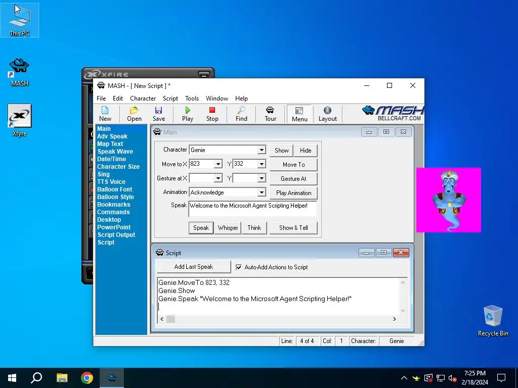
Task: Click the Gesture At button
Action: coord(294,179)
